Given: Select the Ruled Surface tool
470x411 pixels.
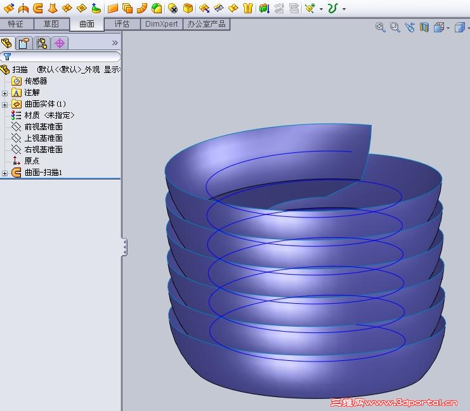Looking at the screenshot, I should pos(142,8).
